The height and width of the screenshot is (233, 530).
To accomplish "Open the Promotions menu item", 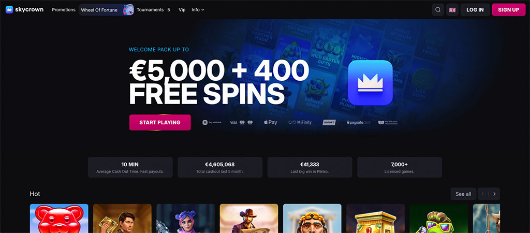I will tap(64, 10).
